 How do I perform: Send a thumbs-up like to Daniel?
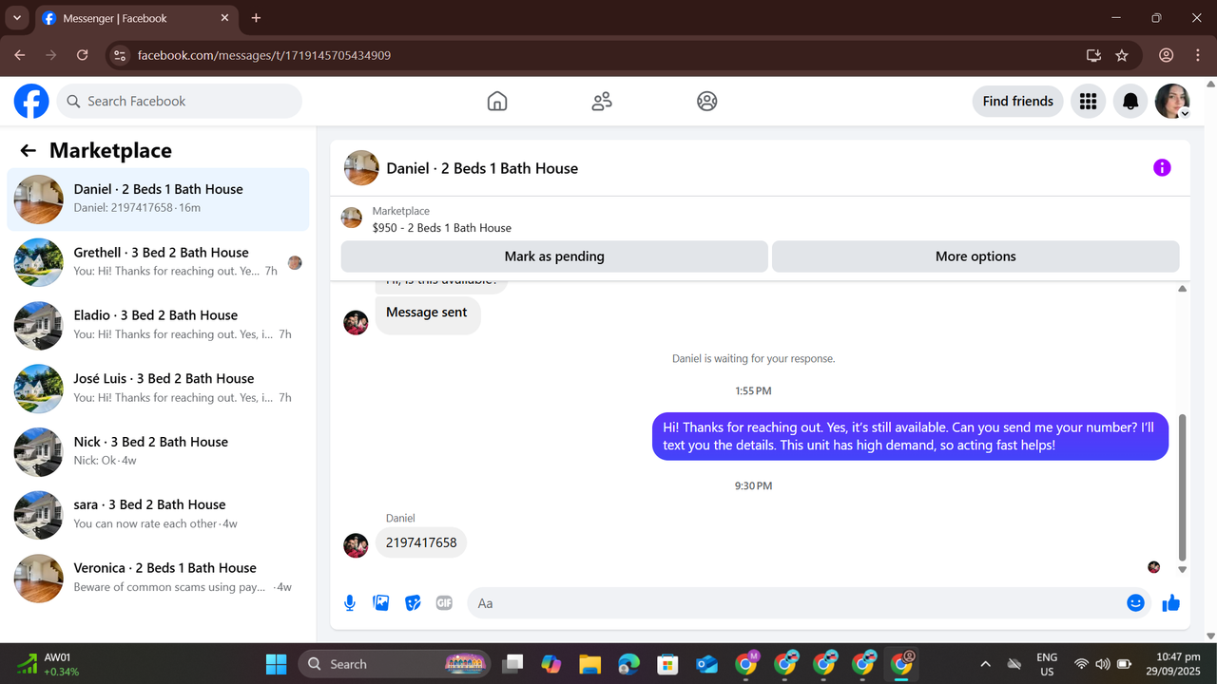pos(1169,602)
